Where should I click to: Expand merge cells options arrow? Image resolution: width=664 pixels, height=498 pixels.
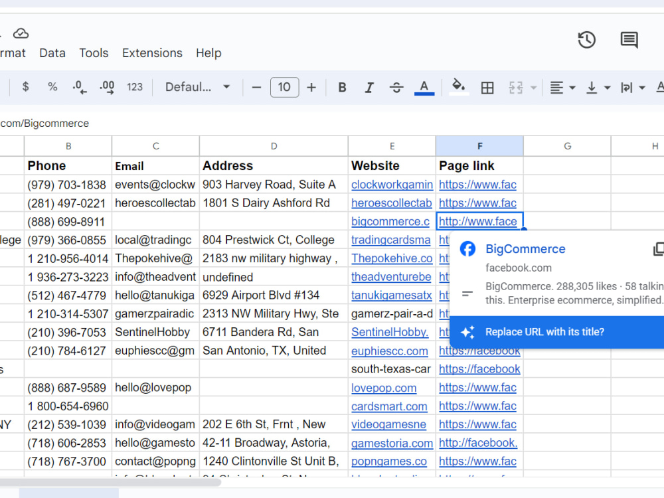coord(534,88)
